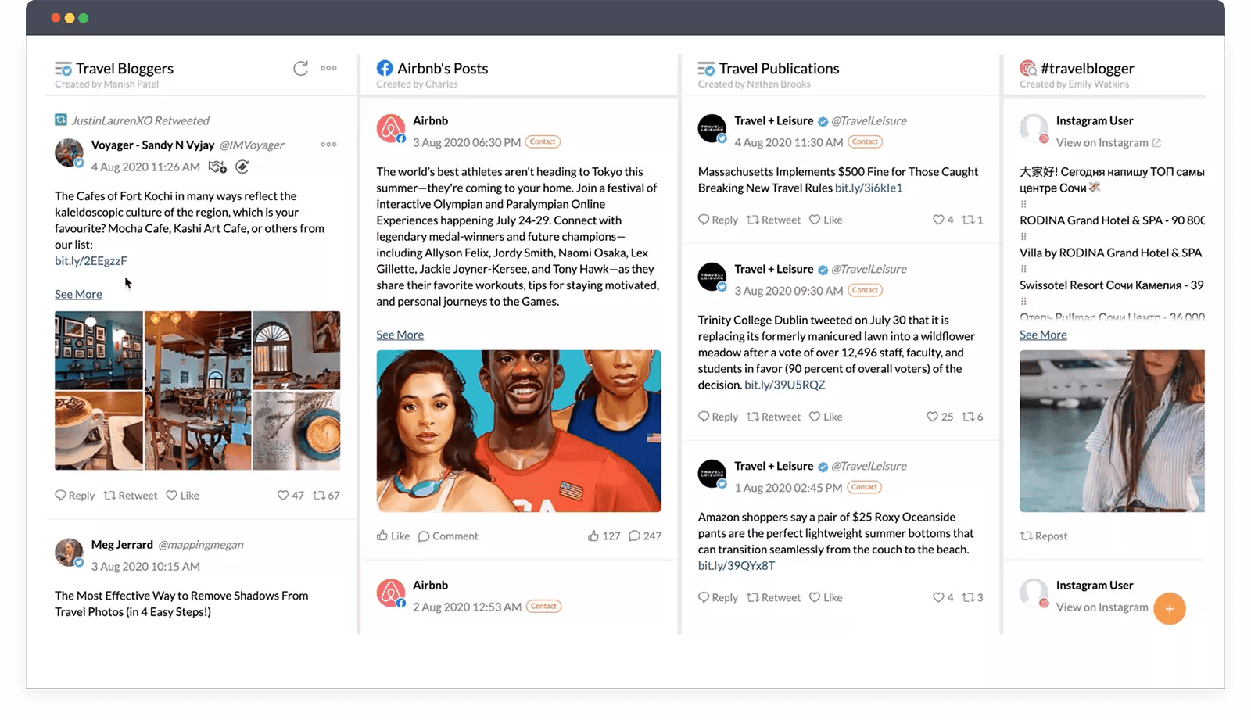View 6 retweets on Trinity College tweet
This screenshot has width=1251, height=720.
pos(973,417)
